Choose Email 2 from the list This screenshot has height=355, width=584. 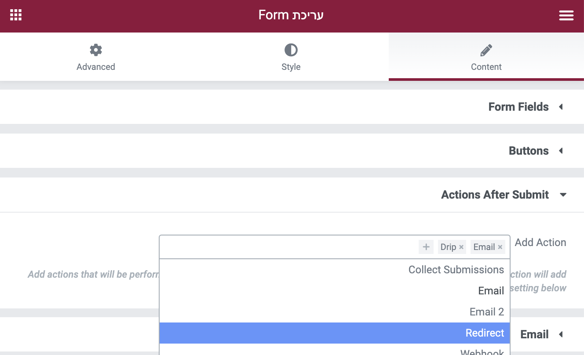pos(335,312)
